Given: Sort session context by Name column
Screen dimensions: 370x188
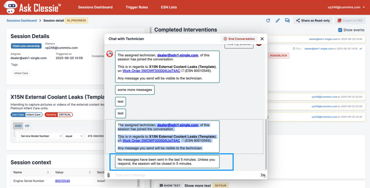Looking at the screenshot, I should click(x=48, y=172).
